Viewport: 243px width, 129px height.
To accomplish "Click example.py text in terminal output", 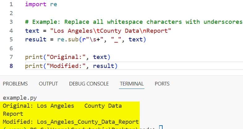I will click(x=20, y=98).
